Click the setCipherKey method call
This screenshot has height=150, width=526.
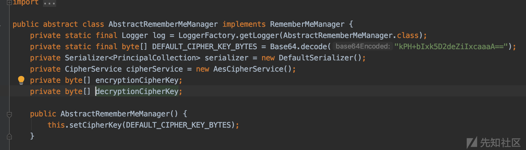[95, 125]
